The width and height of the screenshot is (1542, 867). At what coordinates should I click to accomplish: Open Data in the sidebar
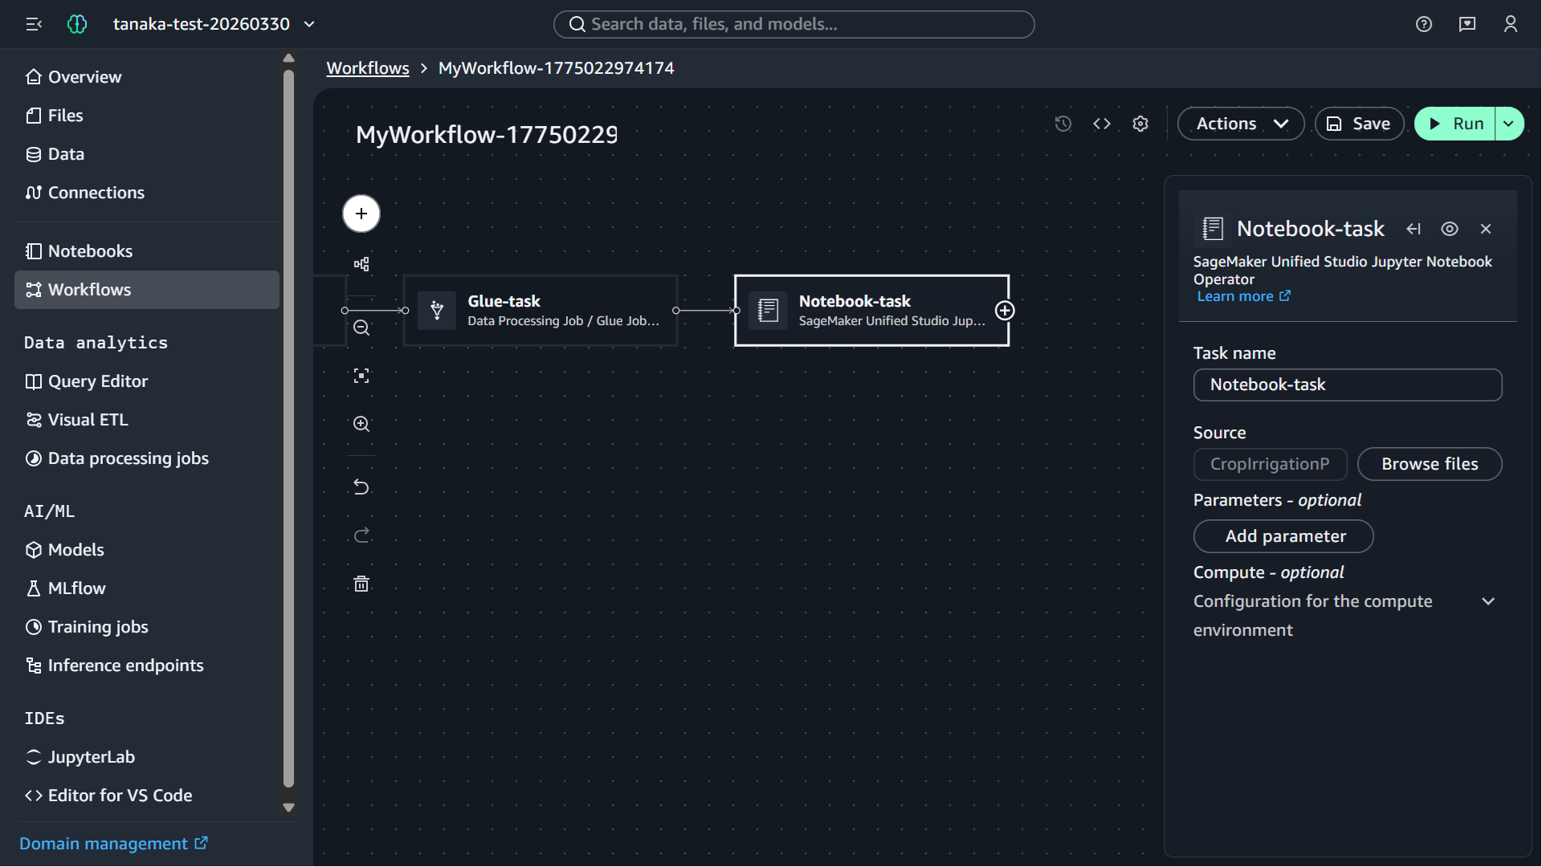[x=147, y=154]
